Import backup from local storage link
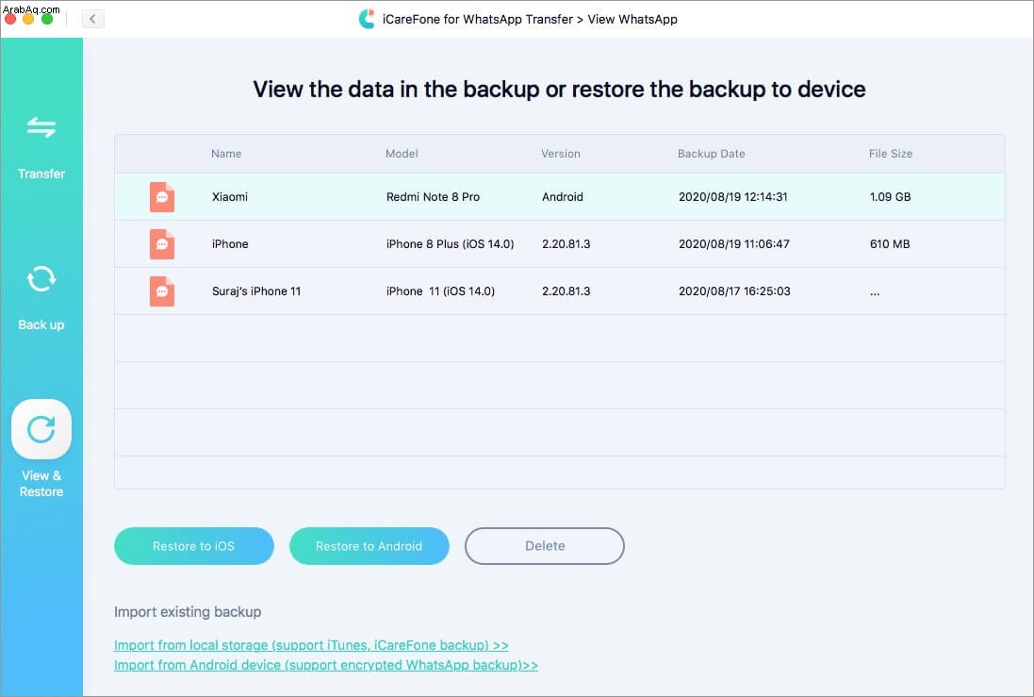1034x697 pixels. point(311,645)
